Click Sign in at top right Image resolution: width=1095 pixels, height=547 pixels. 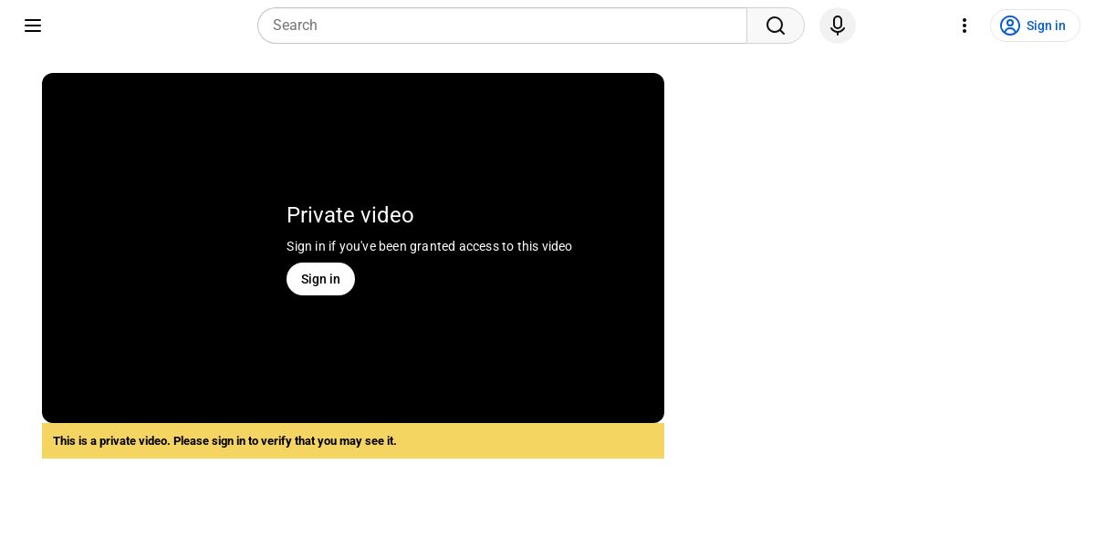point(1035,26)
